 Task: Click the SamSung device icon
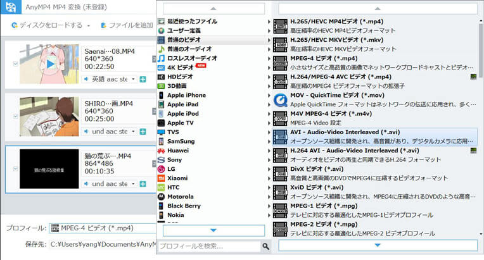161,142
